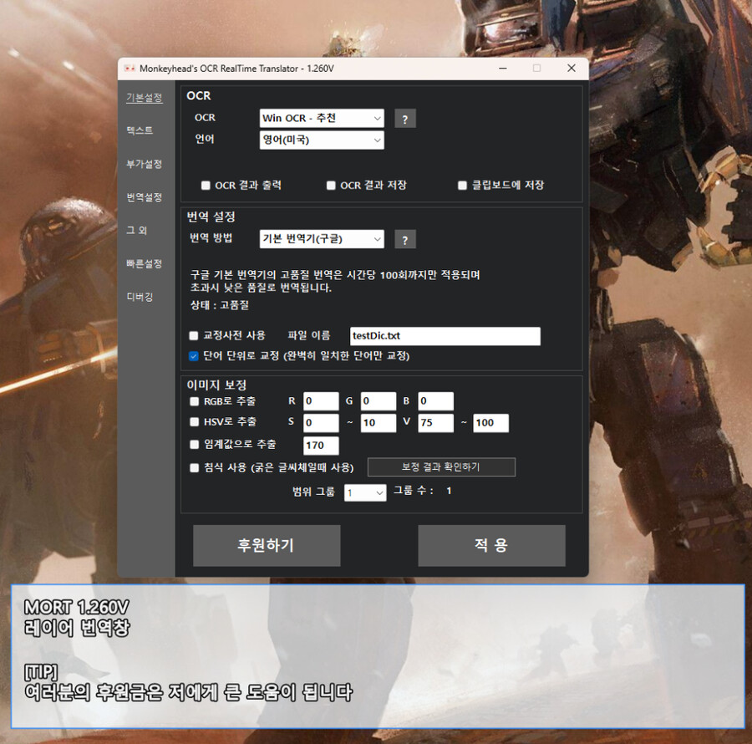Image resolution: width=752 pixels, height=744 pixels.
Task: Click the app icon in the title bar
Action: coord(129,69)
